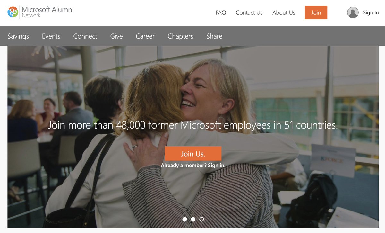Click the Microsoft Alumni Network logo icon
Viewport: 385px width, 233px height.
pos(13,12)
